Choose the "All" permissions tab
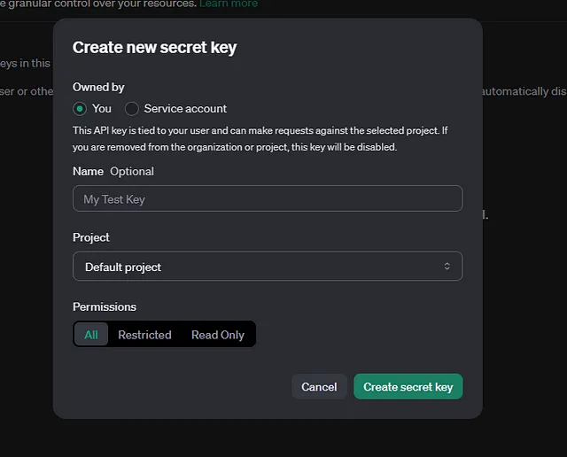Image resolution: width=567 pixels, height=457 pixels. pyautogui.click(x=91, y=335)
